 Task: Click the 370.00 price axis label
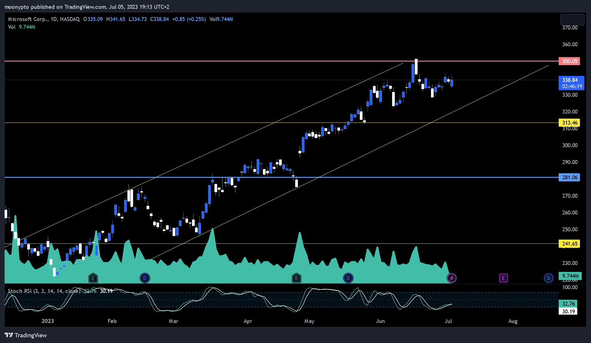pos(570,27)
